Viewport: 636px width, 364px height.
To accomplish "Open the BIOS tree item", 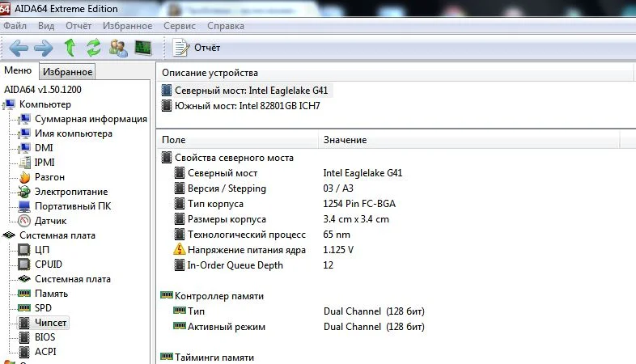I will 45,337.
